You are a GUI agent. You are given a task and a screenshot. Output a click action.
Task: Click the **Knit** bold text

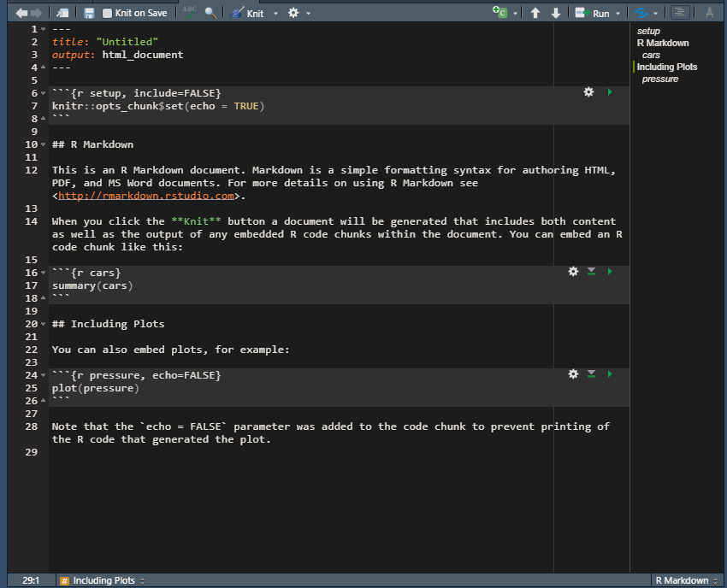[x=196, y=221]
